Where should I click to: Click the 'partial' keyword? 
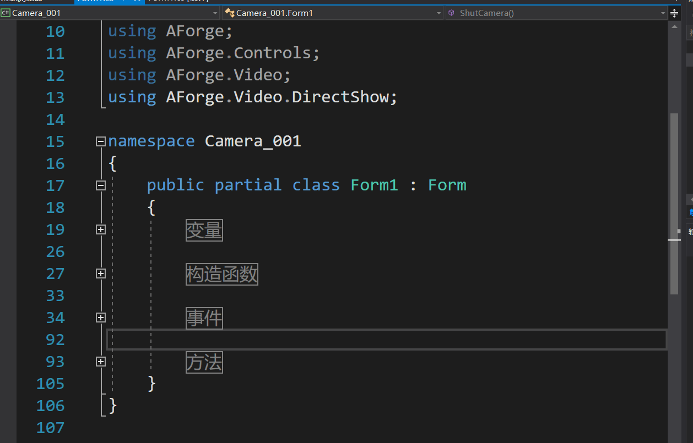click(248, 185)
